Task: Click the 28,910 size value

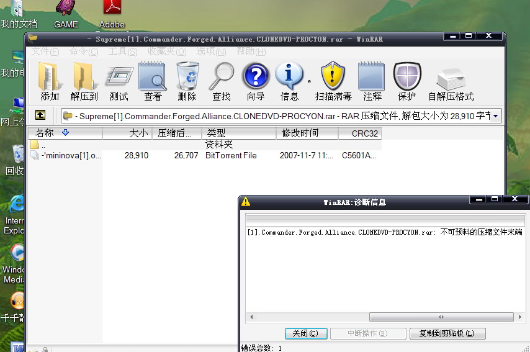Action: 136,156
